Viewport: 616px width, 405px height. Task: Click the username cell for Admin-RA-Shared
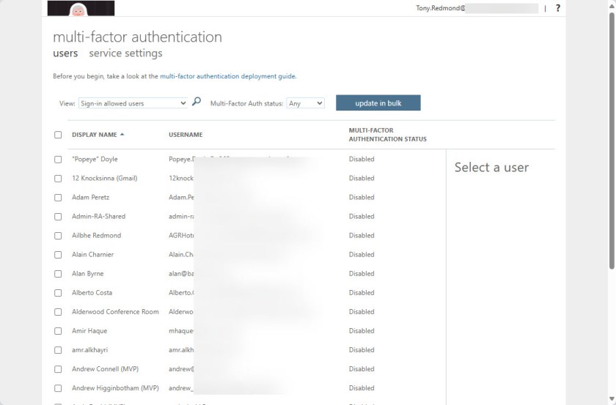point(182,216)
